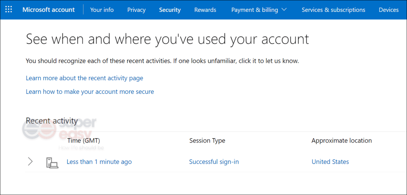Click the Less than 1 minute ago entry
Screen dimensions: 407x195
point(99,162)
